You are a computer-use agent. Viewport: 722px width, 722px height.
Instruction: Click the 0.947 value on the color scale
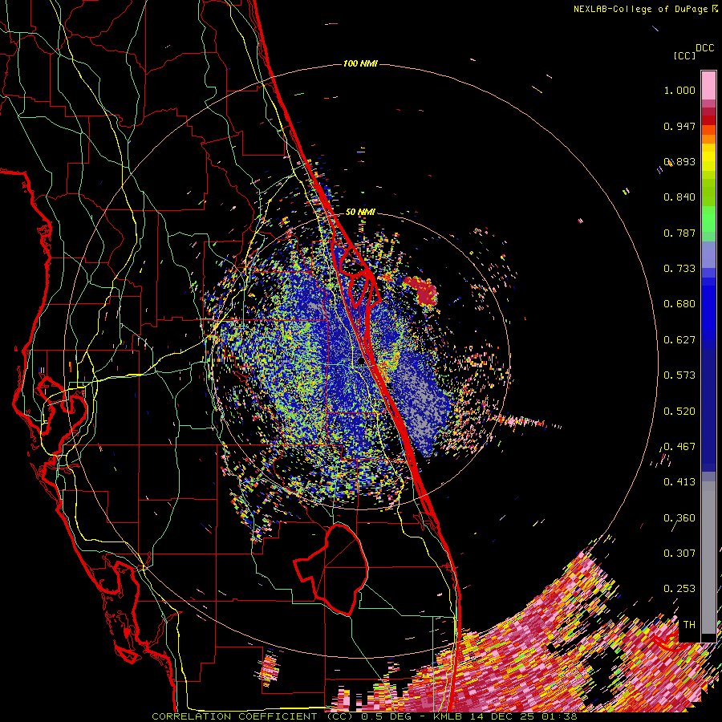[679, 126]
